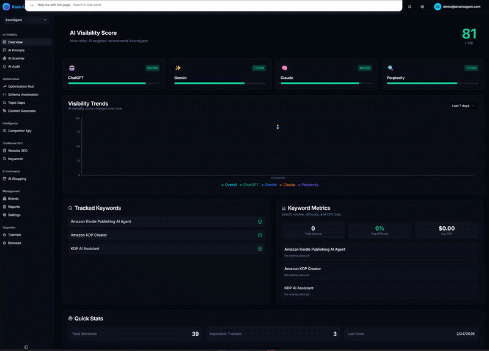Click the RankAgent logo icon

[x=6, y=7]
